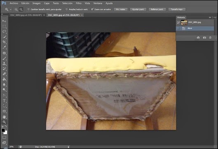Viewport: 218px width, 149px height.
Task: Uncheck Zoom con arrastre checkbox
Action: click(92, 9)
